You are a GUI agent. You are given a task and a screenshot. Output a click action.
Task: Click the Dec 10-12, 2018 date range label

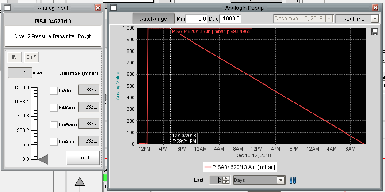253,155
